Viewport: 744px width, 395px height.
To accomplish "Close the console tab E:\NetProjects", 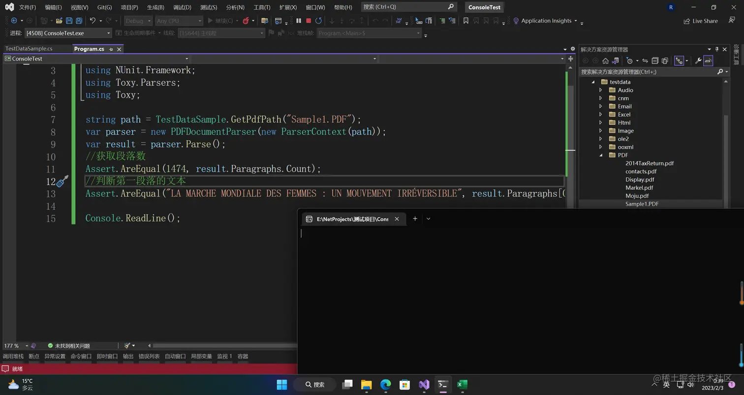I will click(x=397, y=219).
